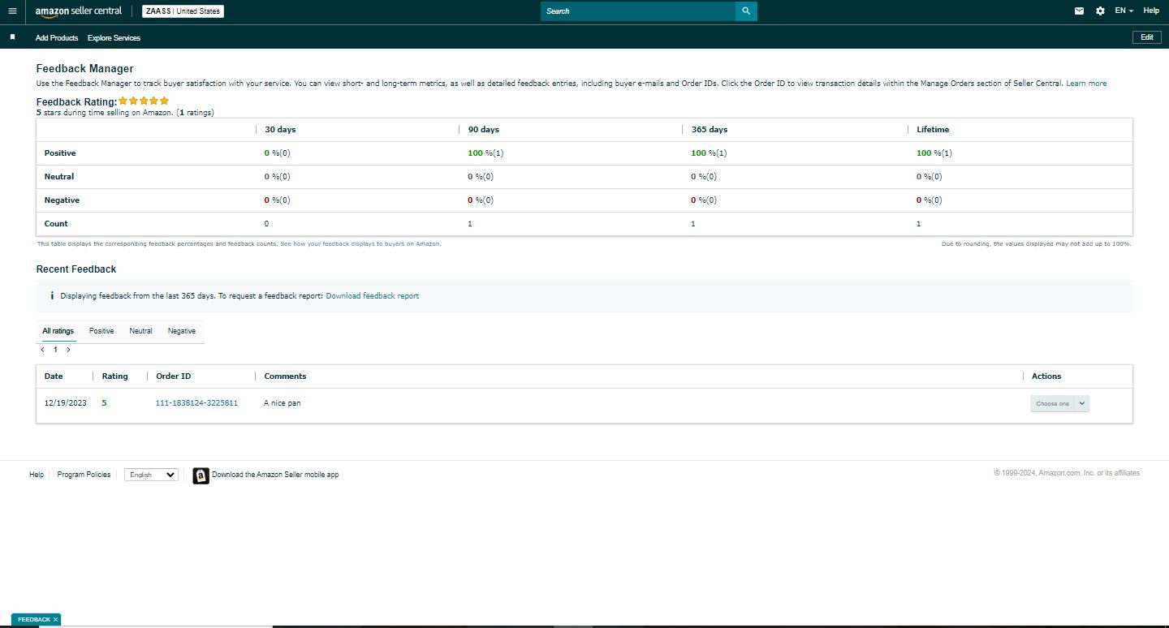Viewport: 1169px width, 628px height.
Task: Click Help link in footer
Action: point(37,475)
